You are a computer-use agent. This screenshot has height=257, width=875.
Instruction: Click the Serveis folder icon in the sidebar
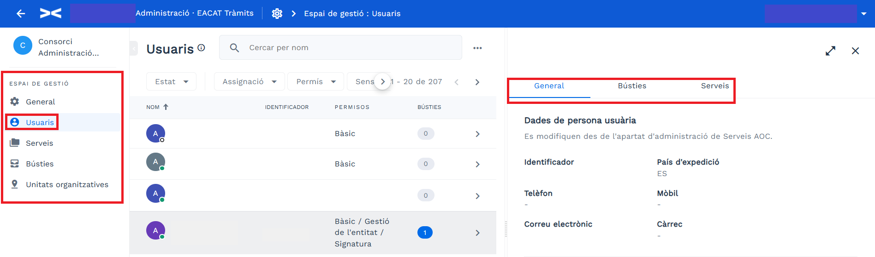click(x=15, y=143)
